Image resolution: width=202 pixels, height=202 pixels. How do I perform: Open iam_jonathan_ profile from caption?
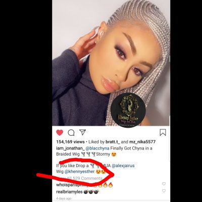tap(70, 148)
